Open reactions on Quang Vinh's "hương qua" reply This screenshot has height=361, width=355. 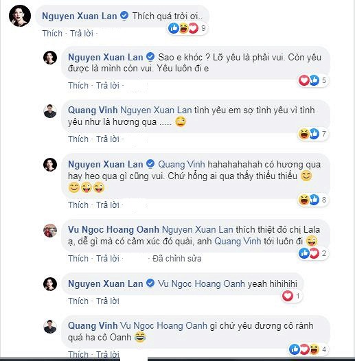click(x=313, y=134)
